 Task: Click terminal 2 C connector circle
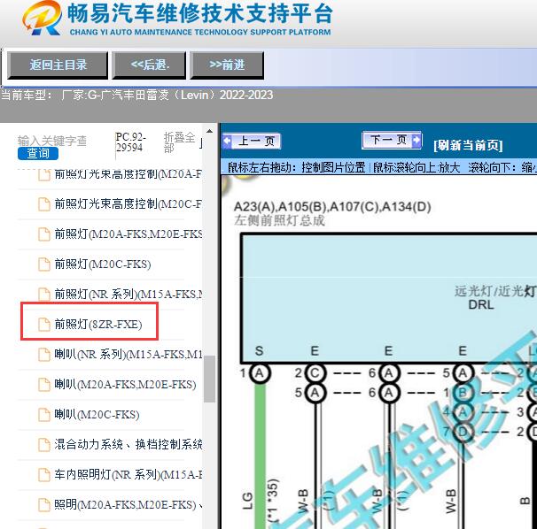click(x=315, y=372)
